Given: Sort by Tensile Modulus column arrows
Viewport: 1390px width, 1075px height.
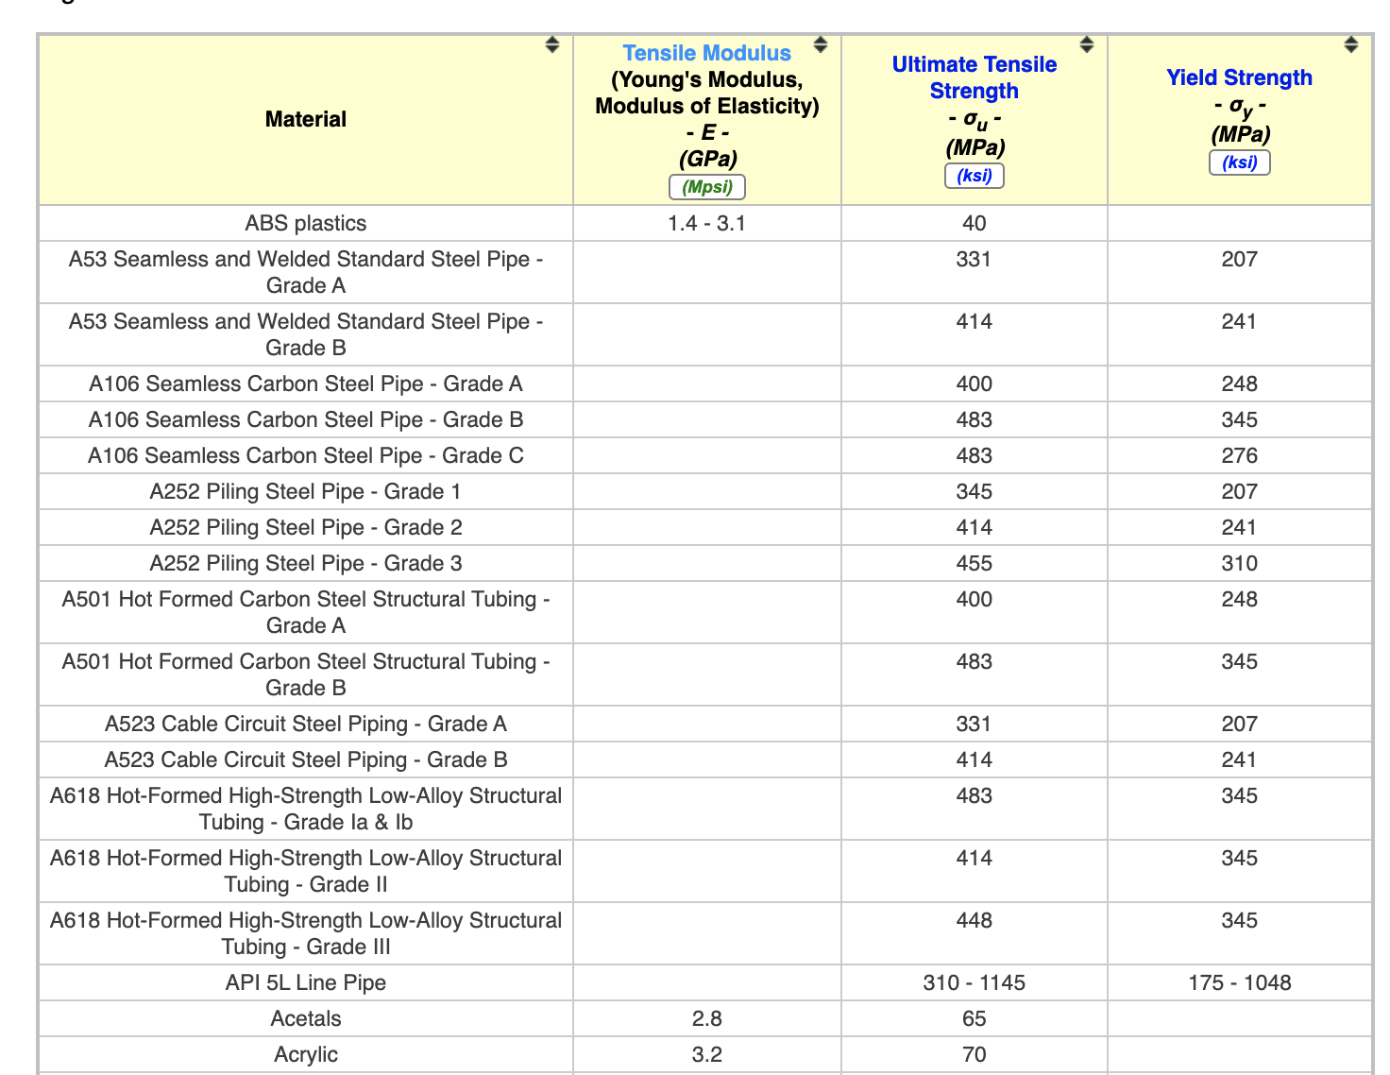Looking at the screenshot, I should (x=821, y=44).
